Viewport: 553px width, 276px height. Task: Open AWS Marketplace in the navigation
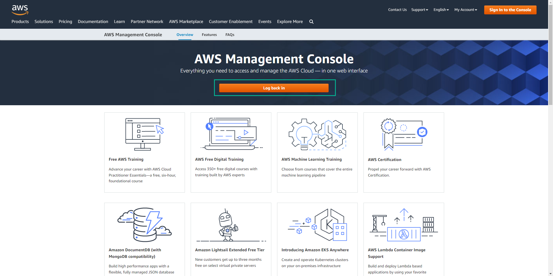pyautogui.click(x=186, y=22)
